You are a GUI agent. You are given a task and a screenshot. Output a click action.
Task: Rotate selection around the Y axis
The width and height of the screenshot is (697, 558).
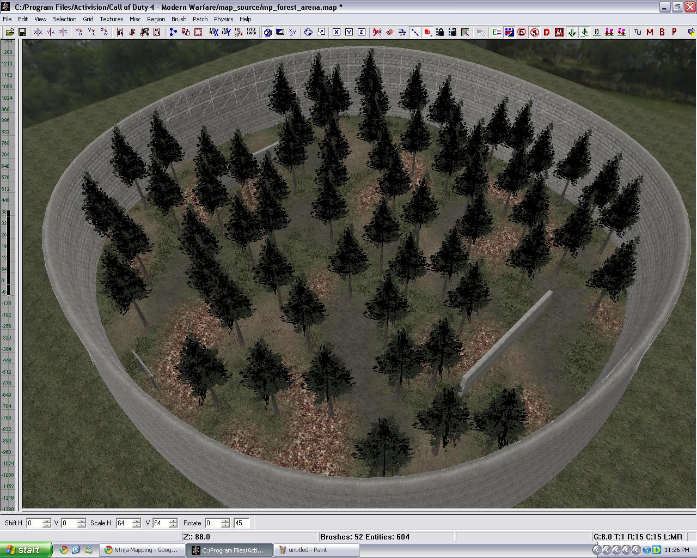(91, 32)
